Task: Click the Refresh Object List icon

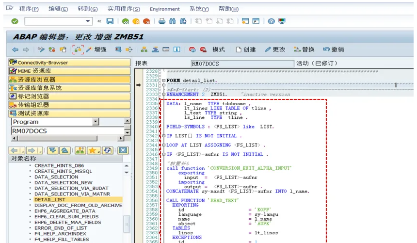Action: (x=108, y=150)
